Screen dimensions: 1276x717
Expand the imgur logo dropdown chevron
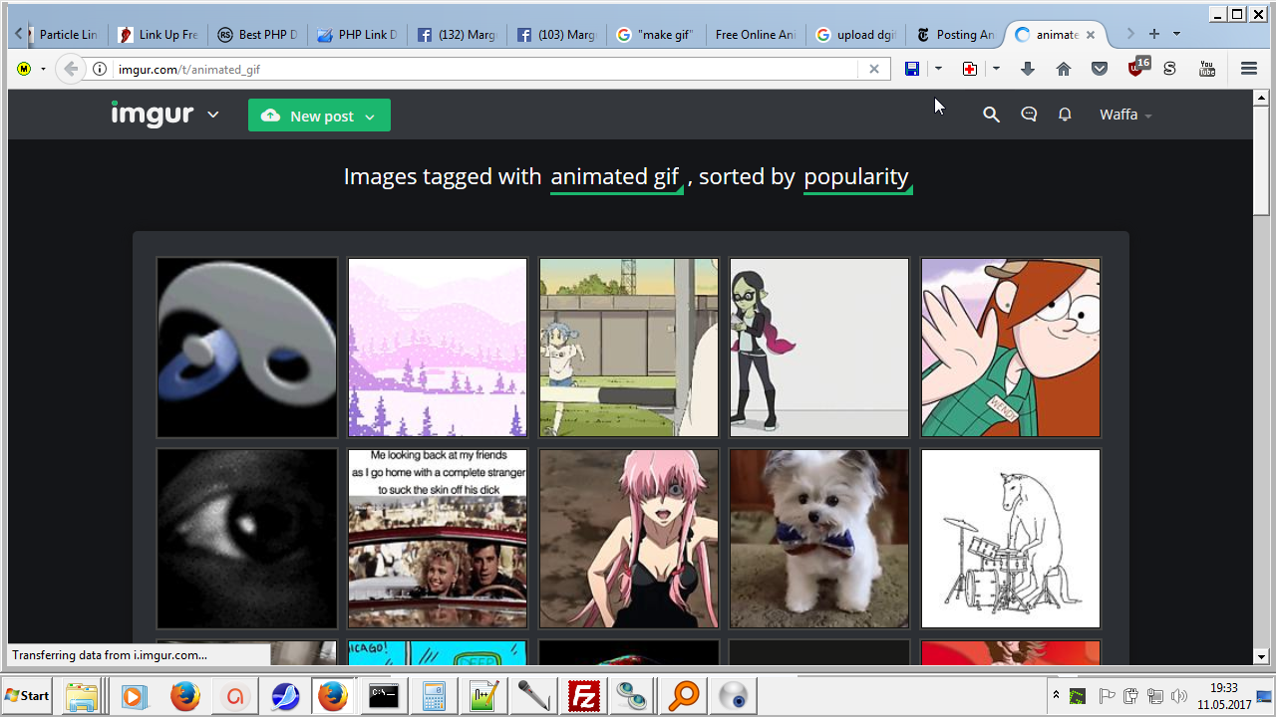pos(213,116)
